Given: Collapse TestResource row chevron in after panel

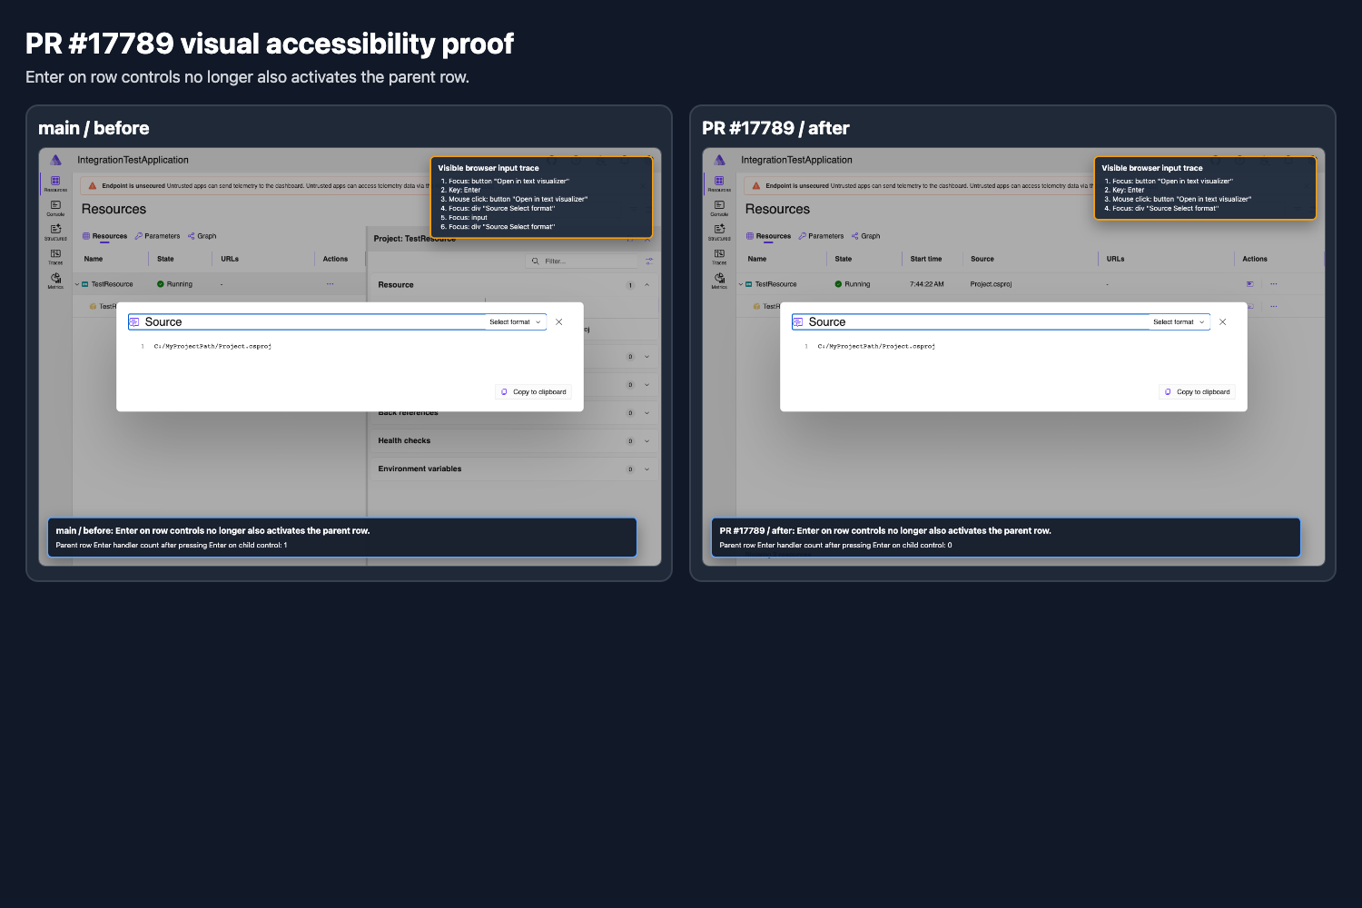Looking at the screenshot, I should [x=741, y=284].
